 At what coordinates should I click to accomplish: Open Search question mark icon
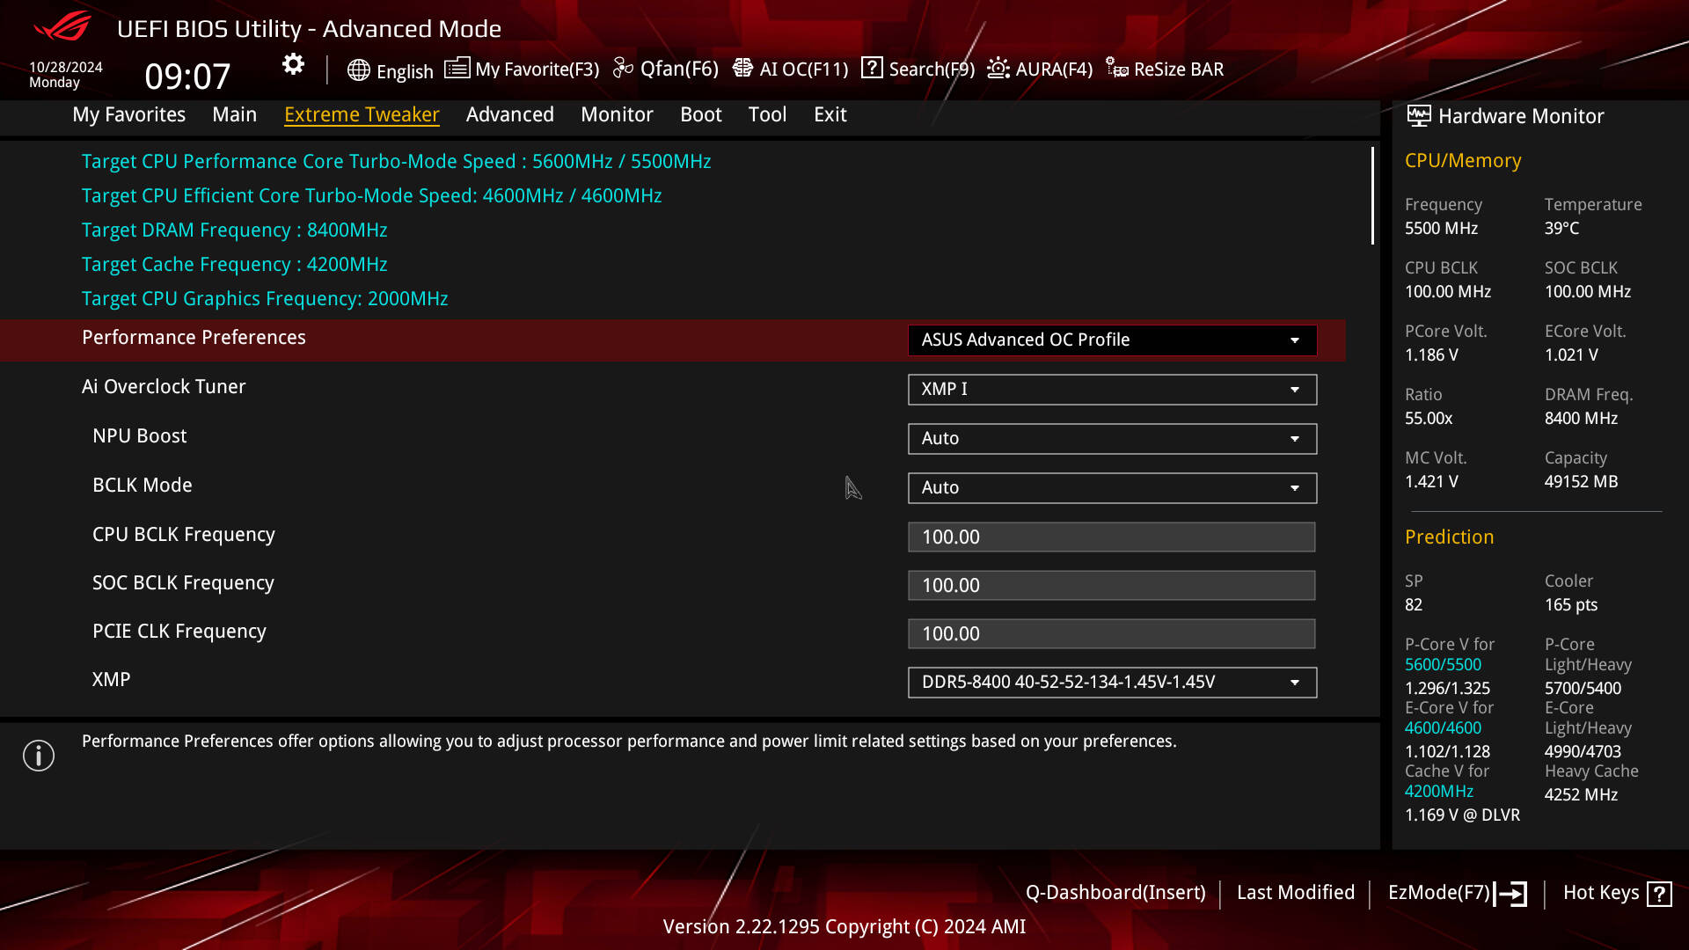click(x=872, y=69)
